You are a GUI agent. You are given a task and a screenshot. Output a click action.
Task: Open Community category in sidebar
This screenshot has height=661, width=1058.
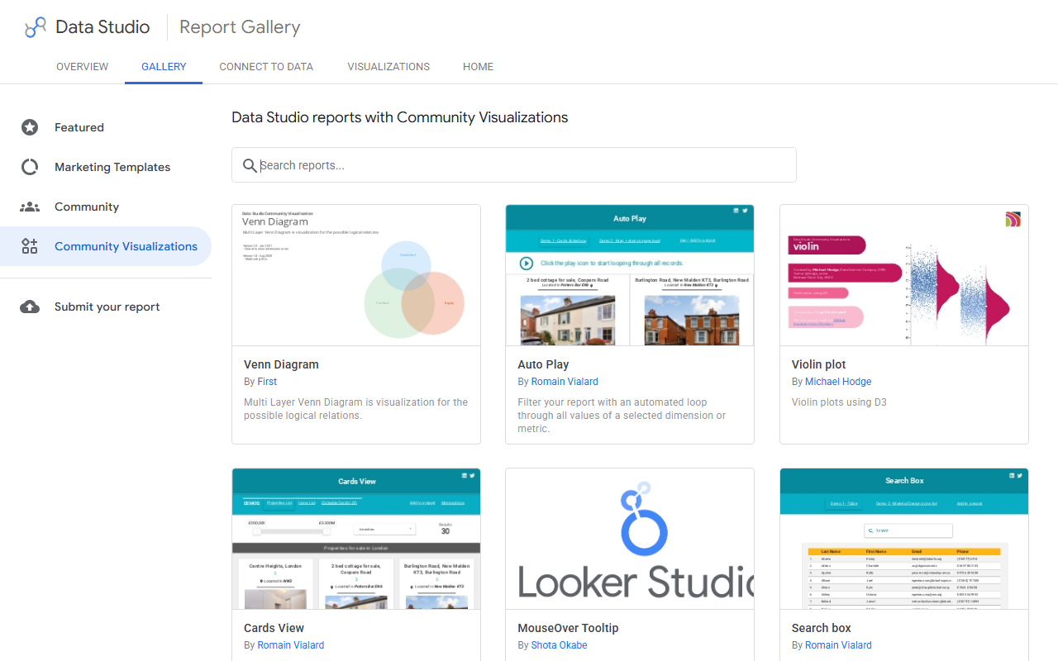point(106,207)
